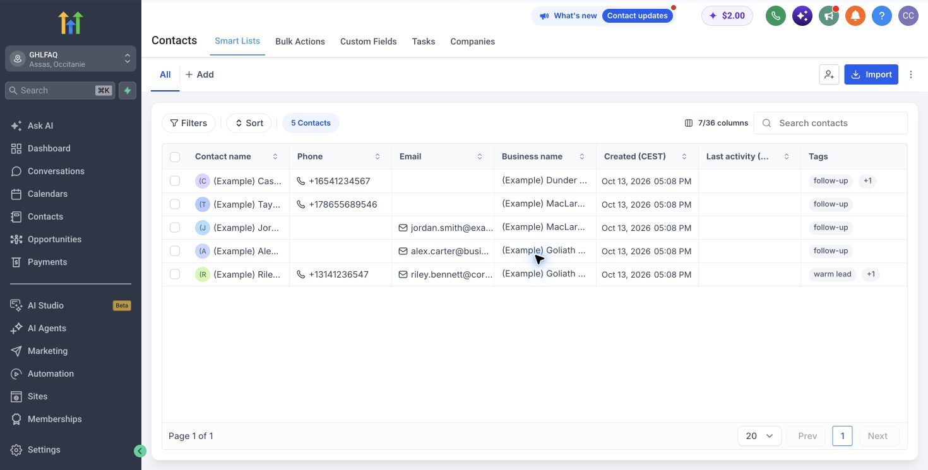Open the Filters button
Screen dimensions: 928x470
click(189, 123)
